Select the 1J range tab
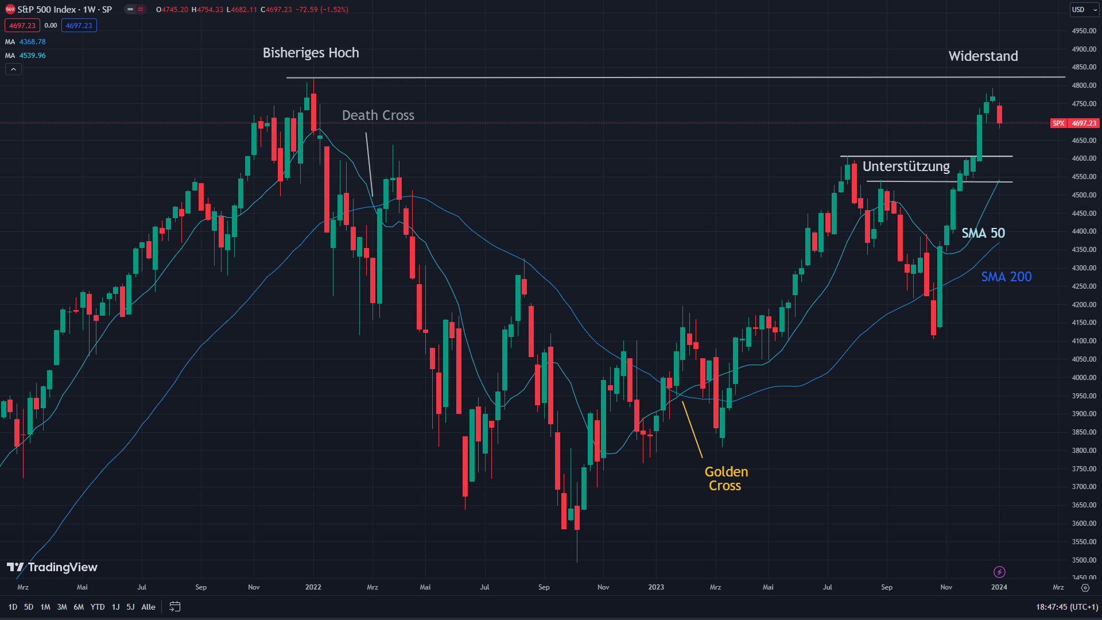The image size is (1102, 620). pyautogui.click(x=116, y=607)
